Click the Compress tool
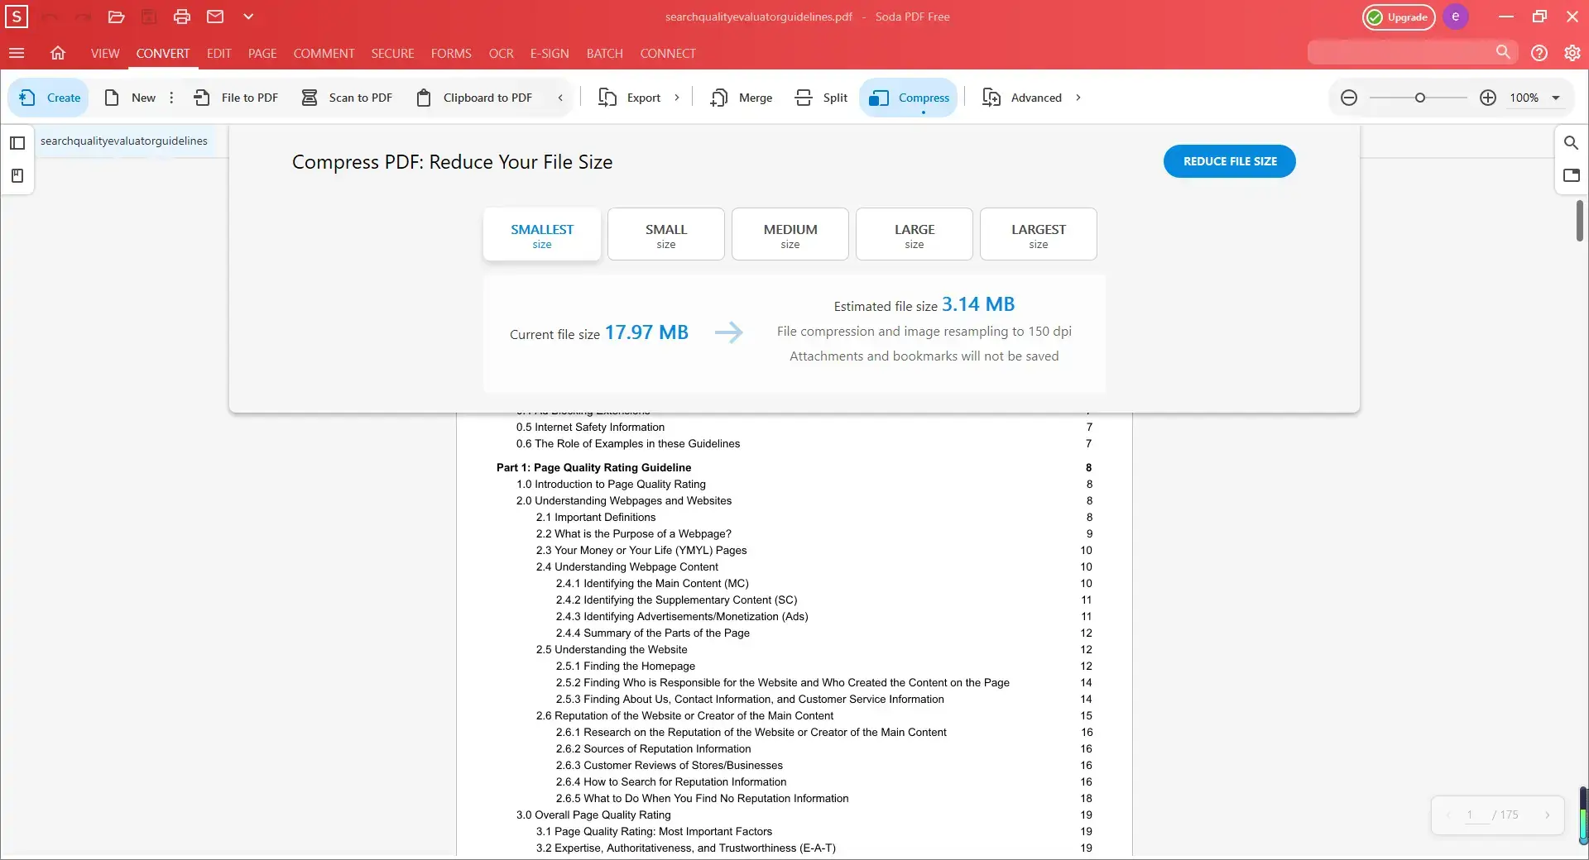Screen dimensions: 1589x860 click(x=909, y=98)
